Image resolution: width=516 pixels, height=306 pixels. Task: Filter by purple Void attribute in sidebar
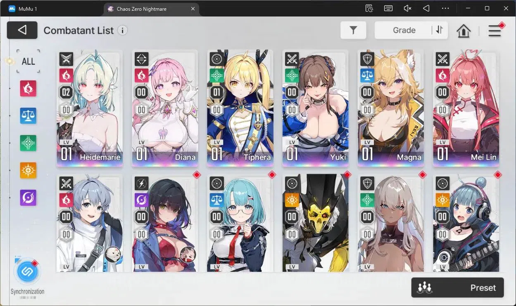pyautogui.click(x=28, y=198)
